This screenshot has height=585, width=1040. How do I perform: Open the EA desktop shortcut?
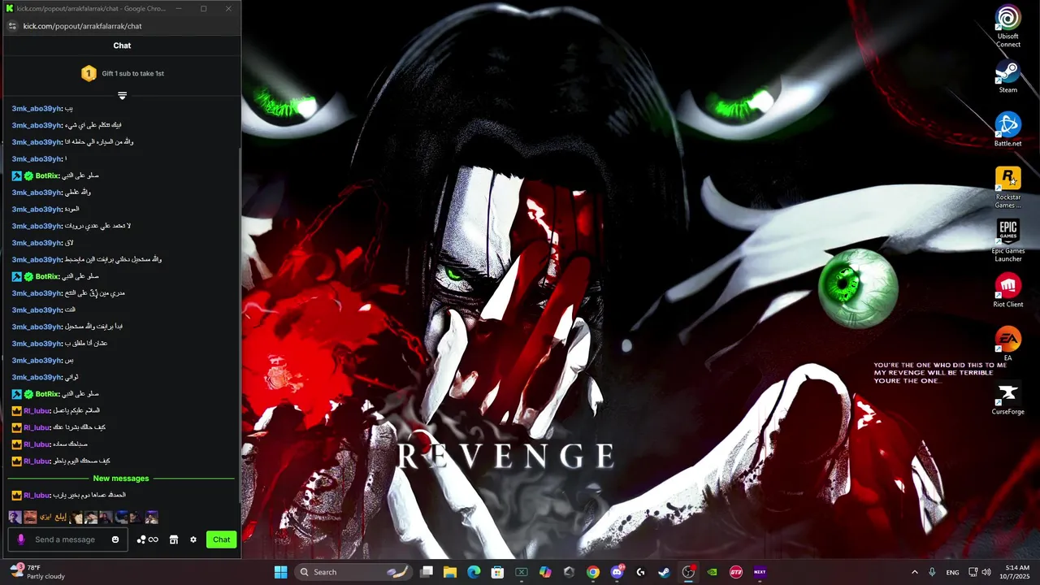click(x=1008, y=344)
